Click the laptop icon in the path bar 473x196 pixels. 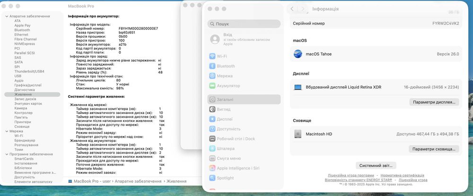[x=70, y=181]
